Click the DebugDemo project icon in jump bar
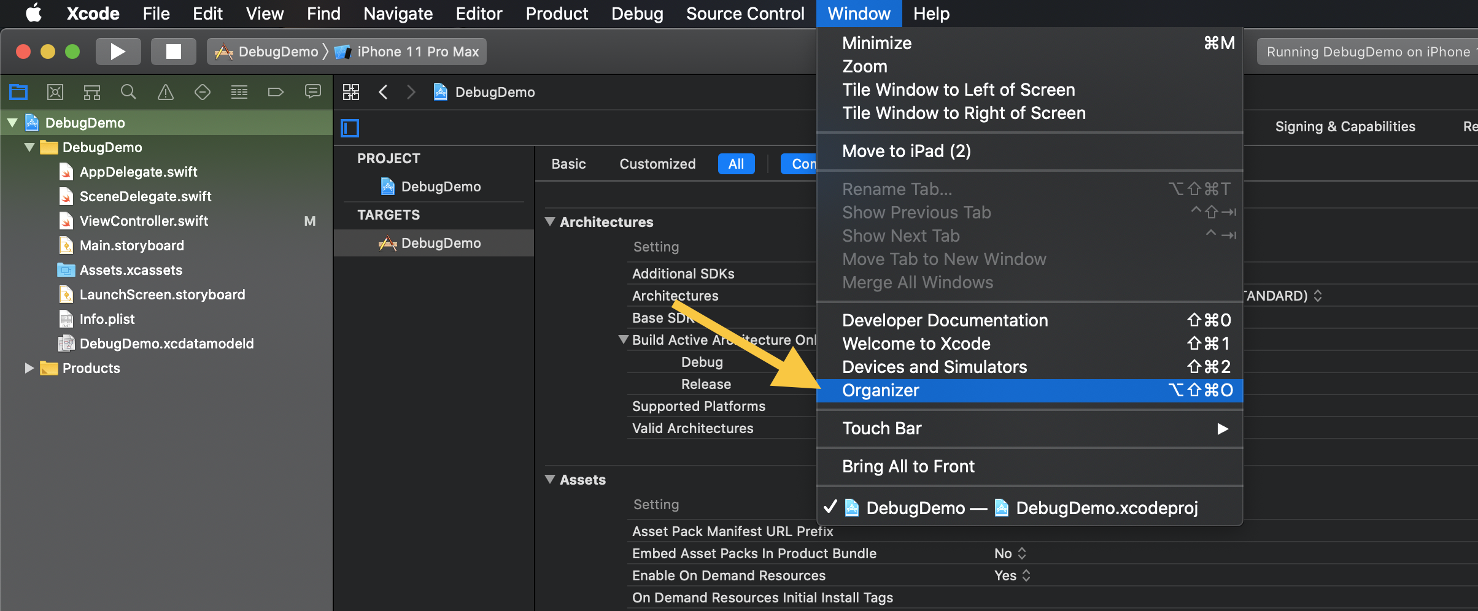Viewport: 1478px width, 611px height. (x=441, y=92)
